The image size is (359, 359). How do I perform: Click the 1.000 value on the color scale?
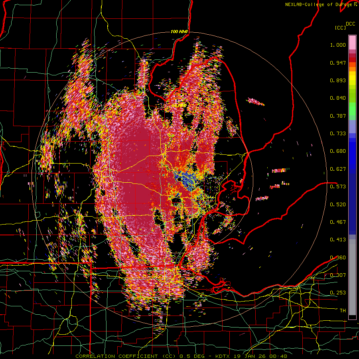pyautogui.click(x=338, y=45)
